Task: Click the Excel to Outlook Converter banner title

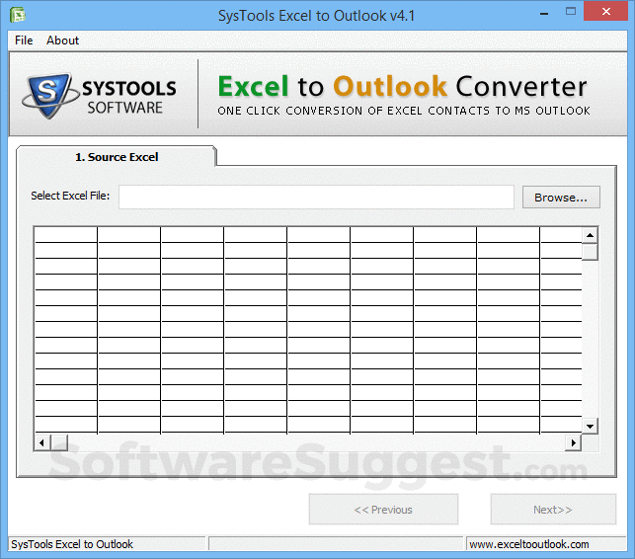Action: tap(403, 86)
